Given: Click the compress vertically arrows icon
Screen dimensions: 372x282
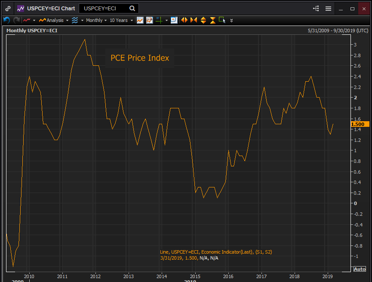Looking at the screenshot, I should click(213, 20).
